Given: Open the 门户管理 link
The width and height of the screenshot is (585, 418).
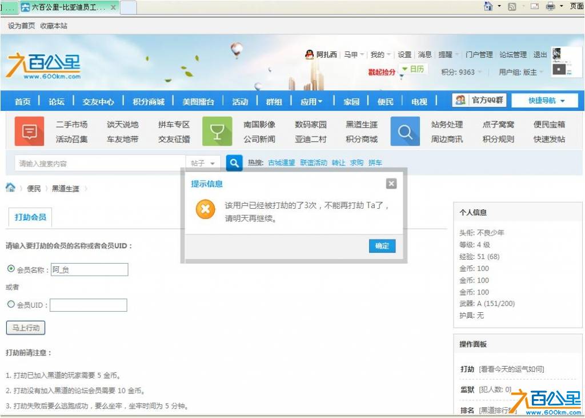Looking at the screenshot, I should (479, 54).
